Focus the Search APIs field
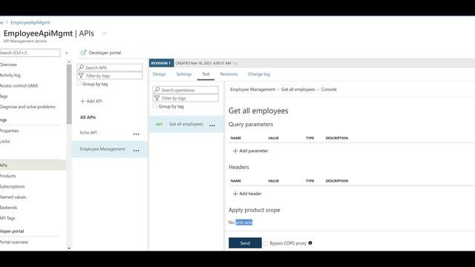This screenshot has width=475, height=267. pos(110,67)
